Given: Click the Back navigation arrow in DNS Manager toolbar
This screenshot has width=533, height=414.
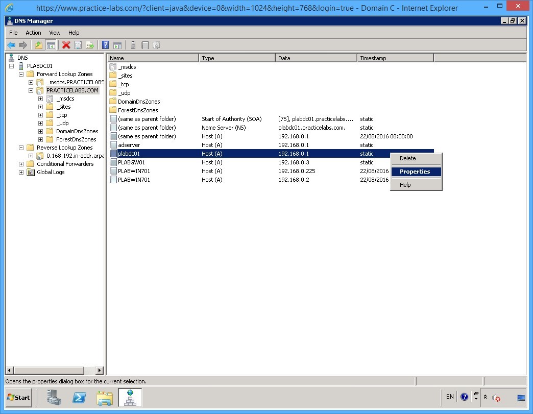Looking at the screenshot, I should (12, 45).
